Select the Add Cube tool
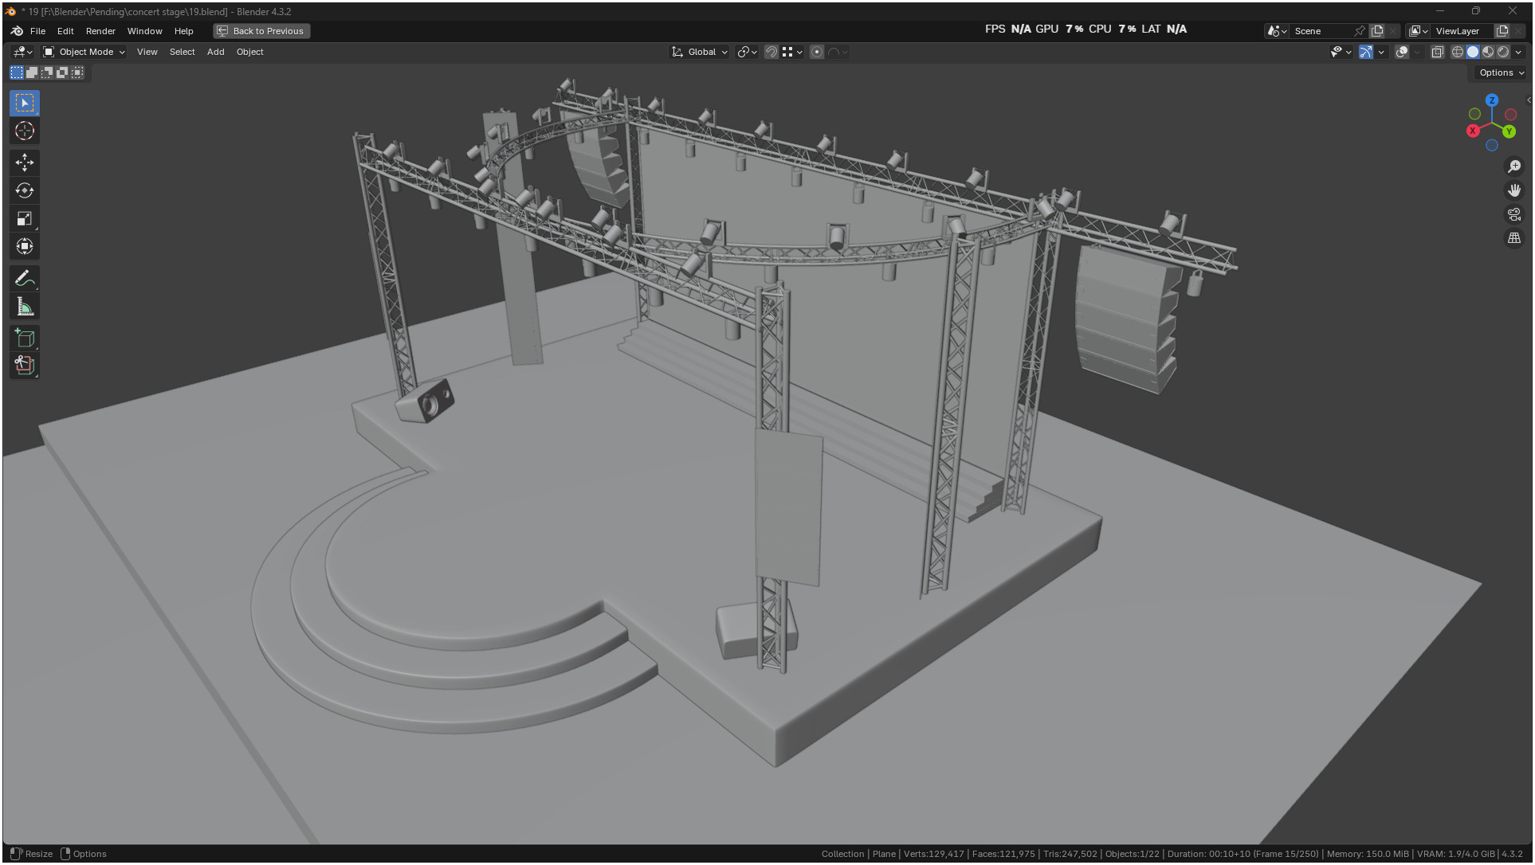1535x865 pixels. (25, 339)
